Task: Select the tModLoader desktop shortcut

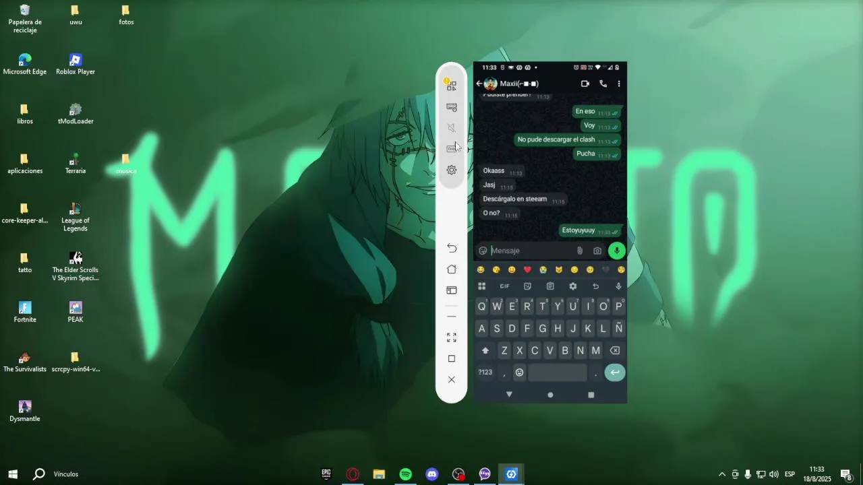Action: pos(76,114)
